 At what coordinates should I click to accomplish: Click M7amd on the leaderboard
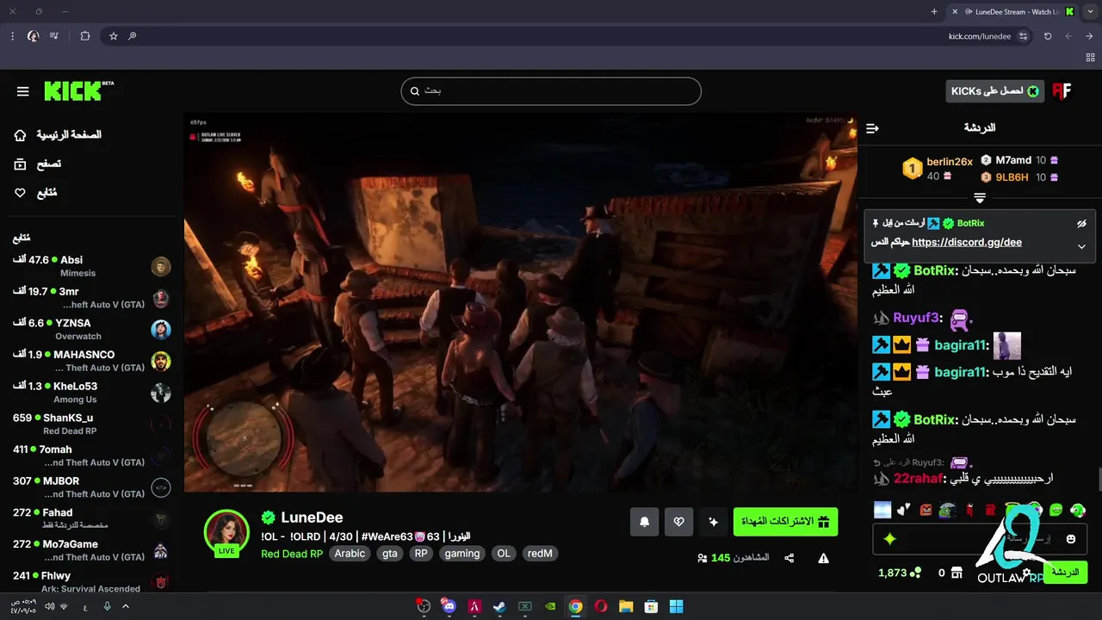click(x=1012, y=160)
